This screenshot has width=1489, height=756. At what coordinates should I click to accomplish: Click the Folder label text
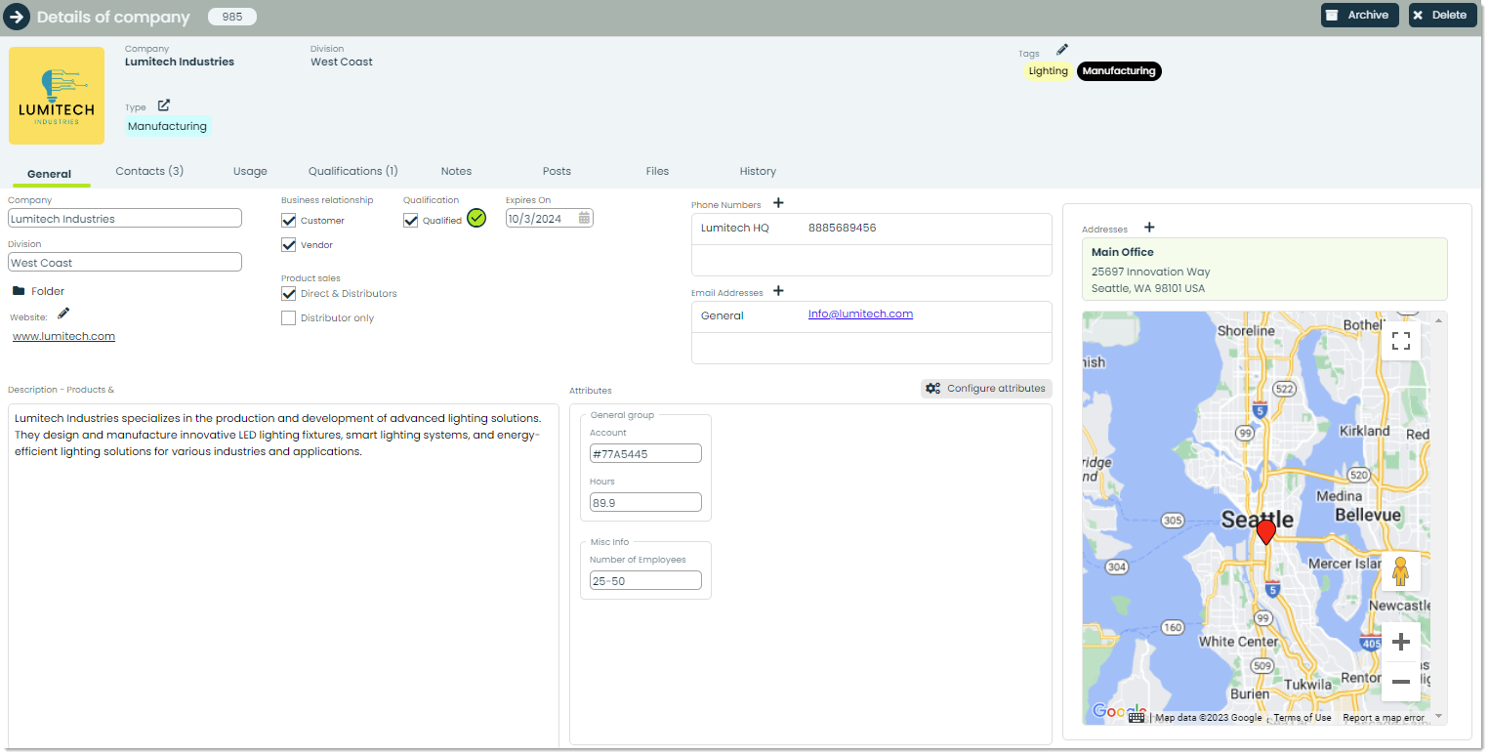point(48,291)
